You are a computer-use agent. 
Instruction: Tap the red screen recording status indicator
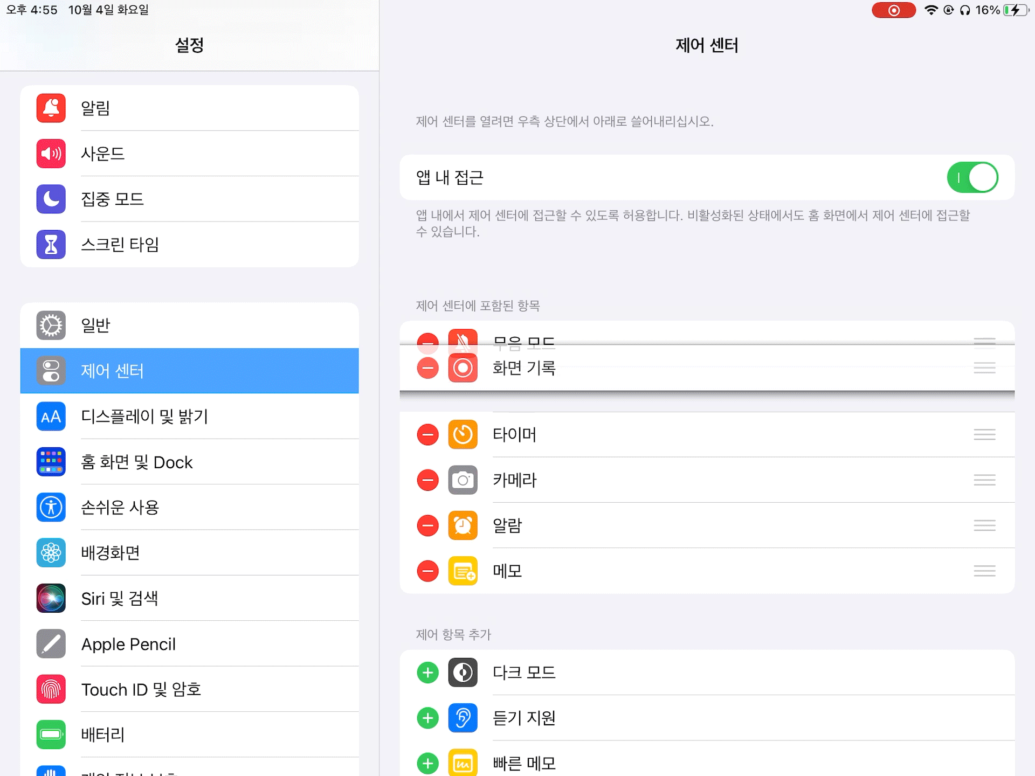[893, 10]
